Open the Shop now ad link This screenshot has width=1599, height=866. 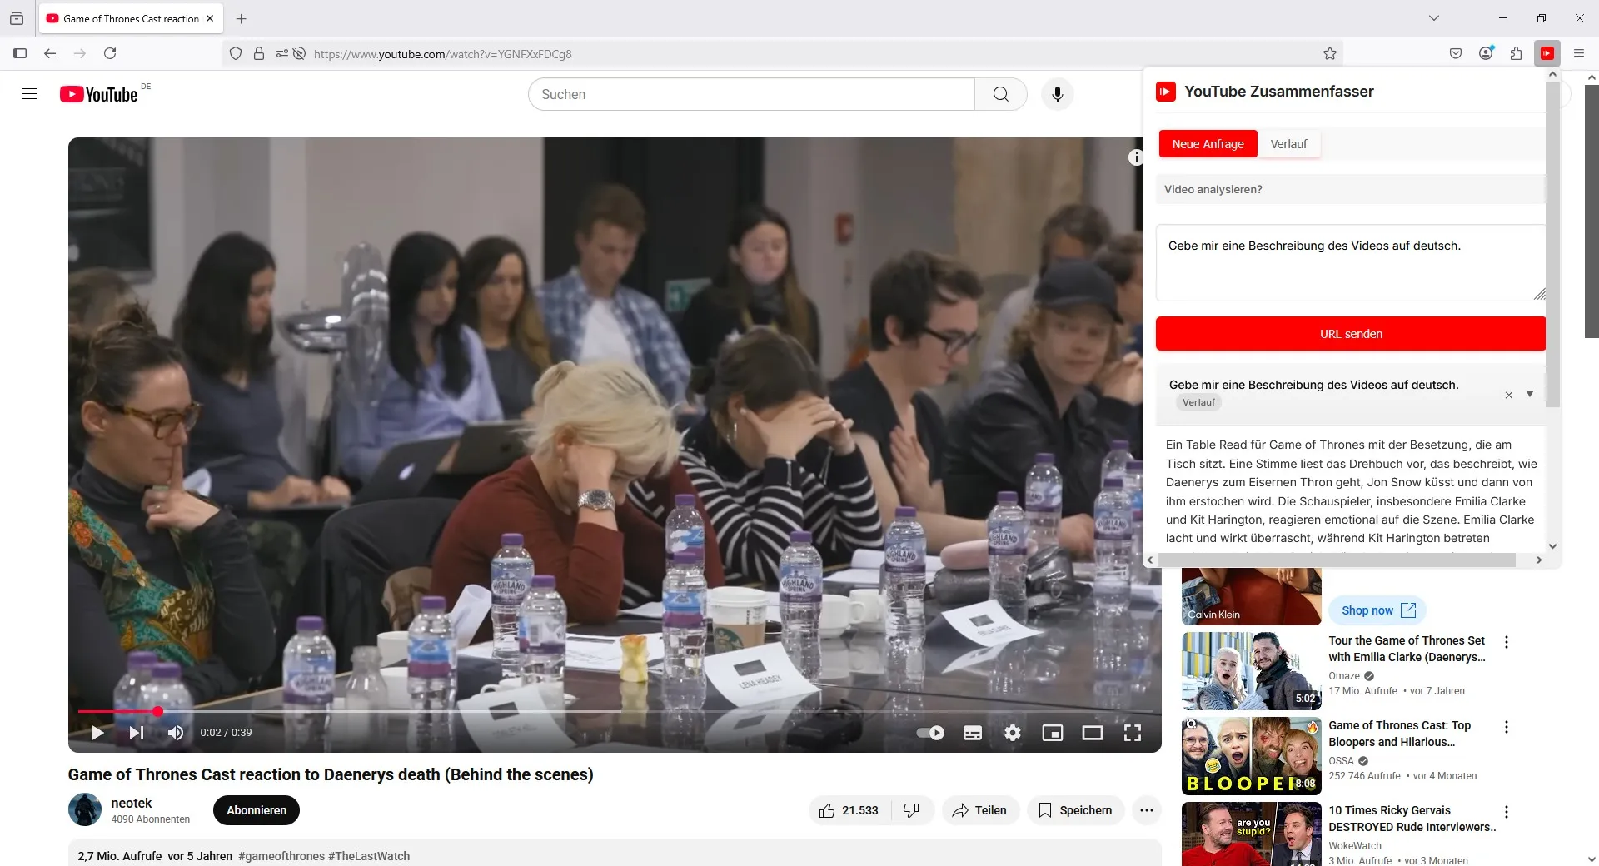click(x=1377, y=610)
